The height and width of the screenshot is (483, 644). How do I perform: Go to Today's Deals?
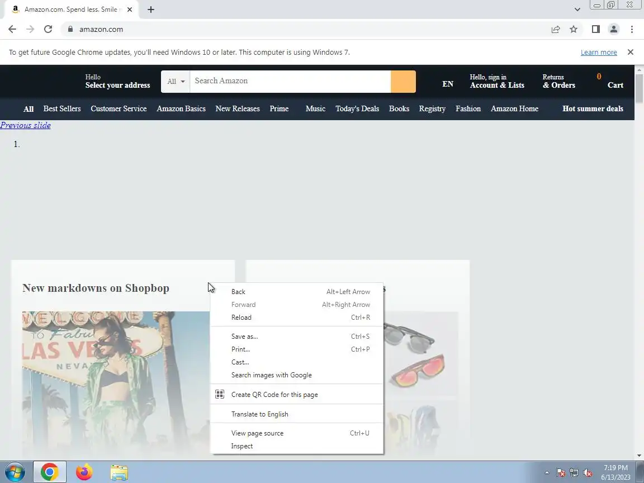(x=357, y=109)
